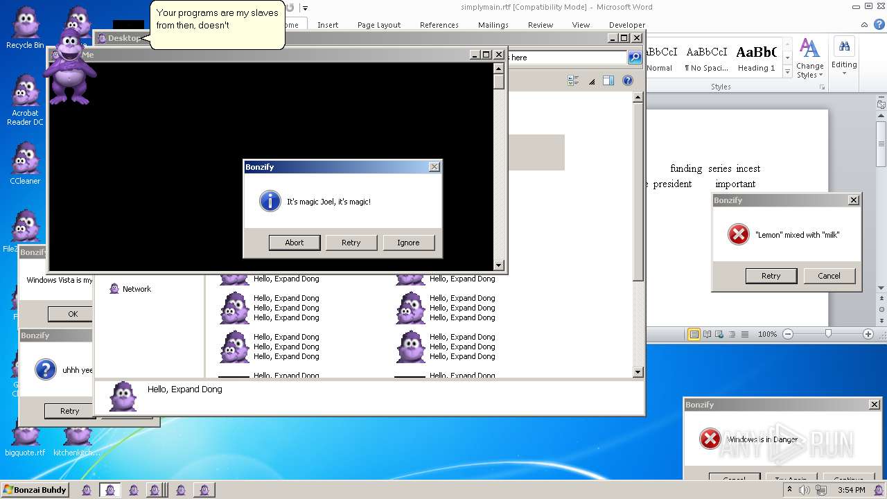
Task: Open the Quick Access Toolbar customize dropdown
Action: pos(305,8)
